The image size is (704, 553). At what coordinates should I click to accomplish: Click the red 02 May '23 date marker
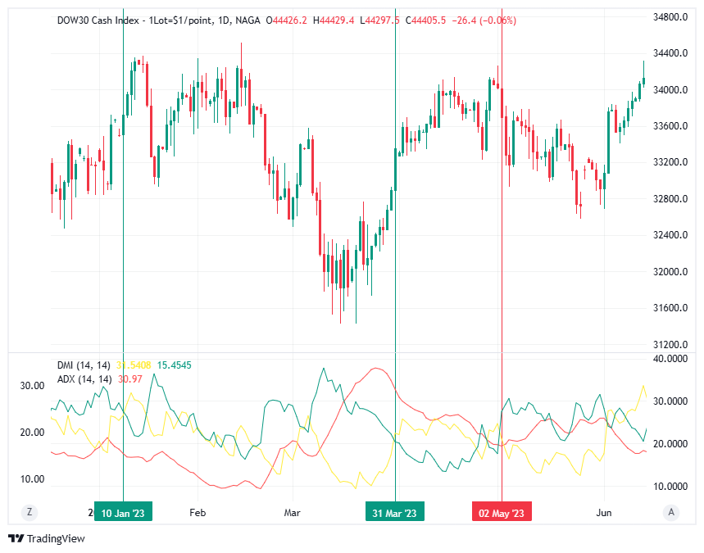click(502, 513)
